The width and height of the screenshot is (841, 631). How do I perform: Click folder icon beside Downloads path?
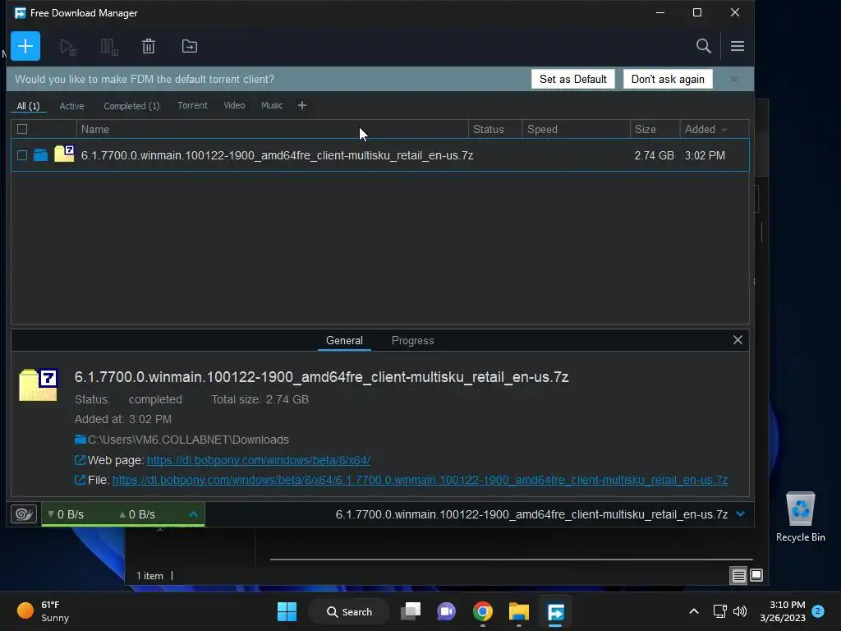(80, 440)
